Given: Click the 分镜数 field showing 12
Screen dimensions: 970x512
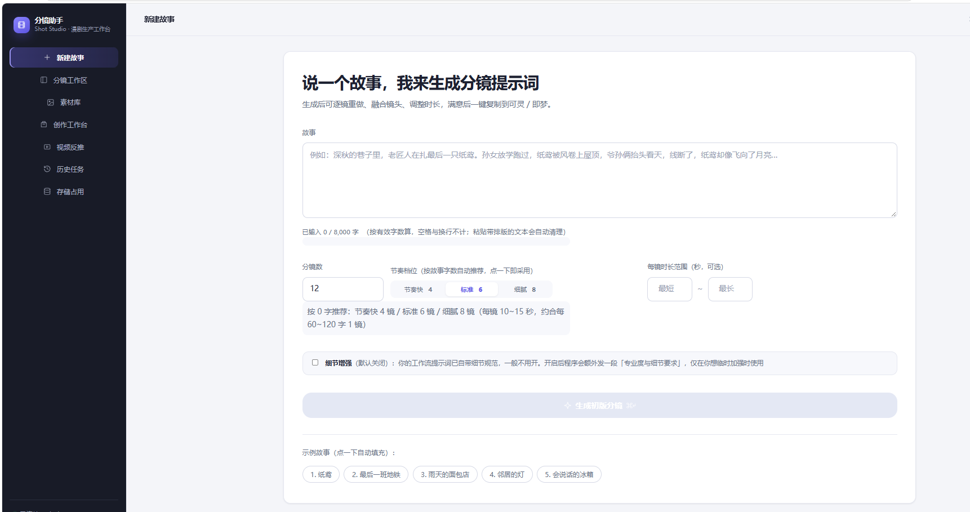Looking at the screenshot, I should tap(342, 289).
